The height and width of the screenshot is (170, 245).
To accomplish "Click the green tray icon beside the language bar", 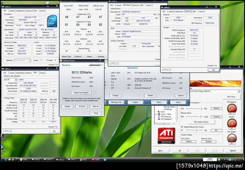I will 219,159.
